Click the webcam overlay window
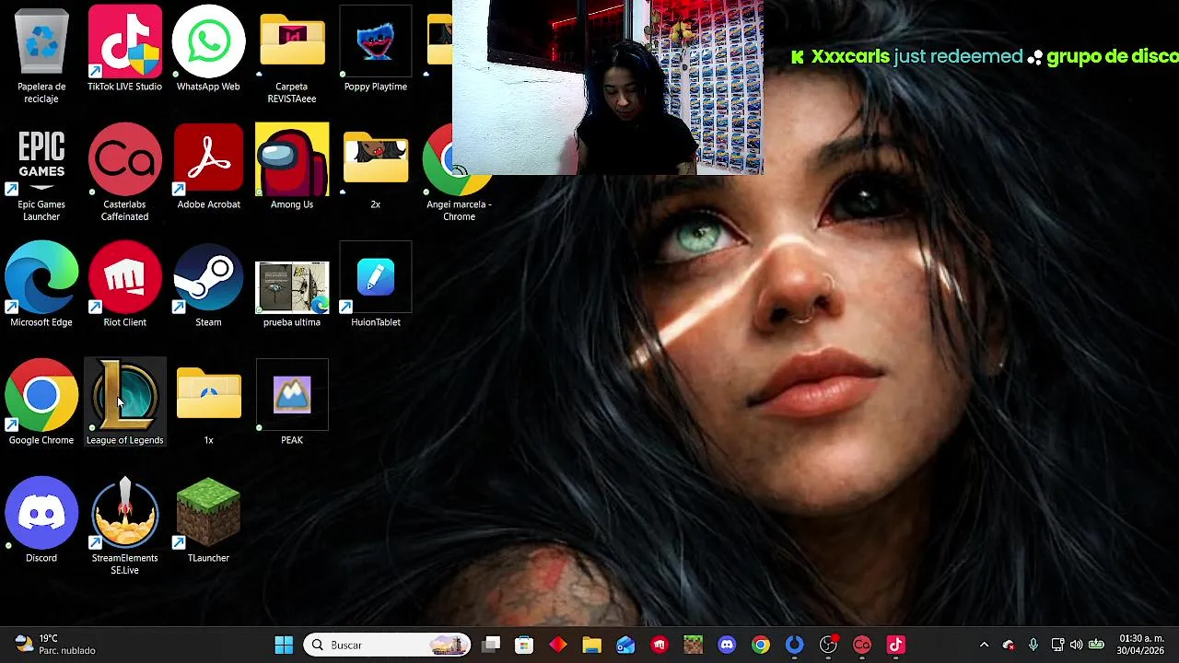The width and height of the screenshot is (1179, 663). (608, 87)
